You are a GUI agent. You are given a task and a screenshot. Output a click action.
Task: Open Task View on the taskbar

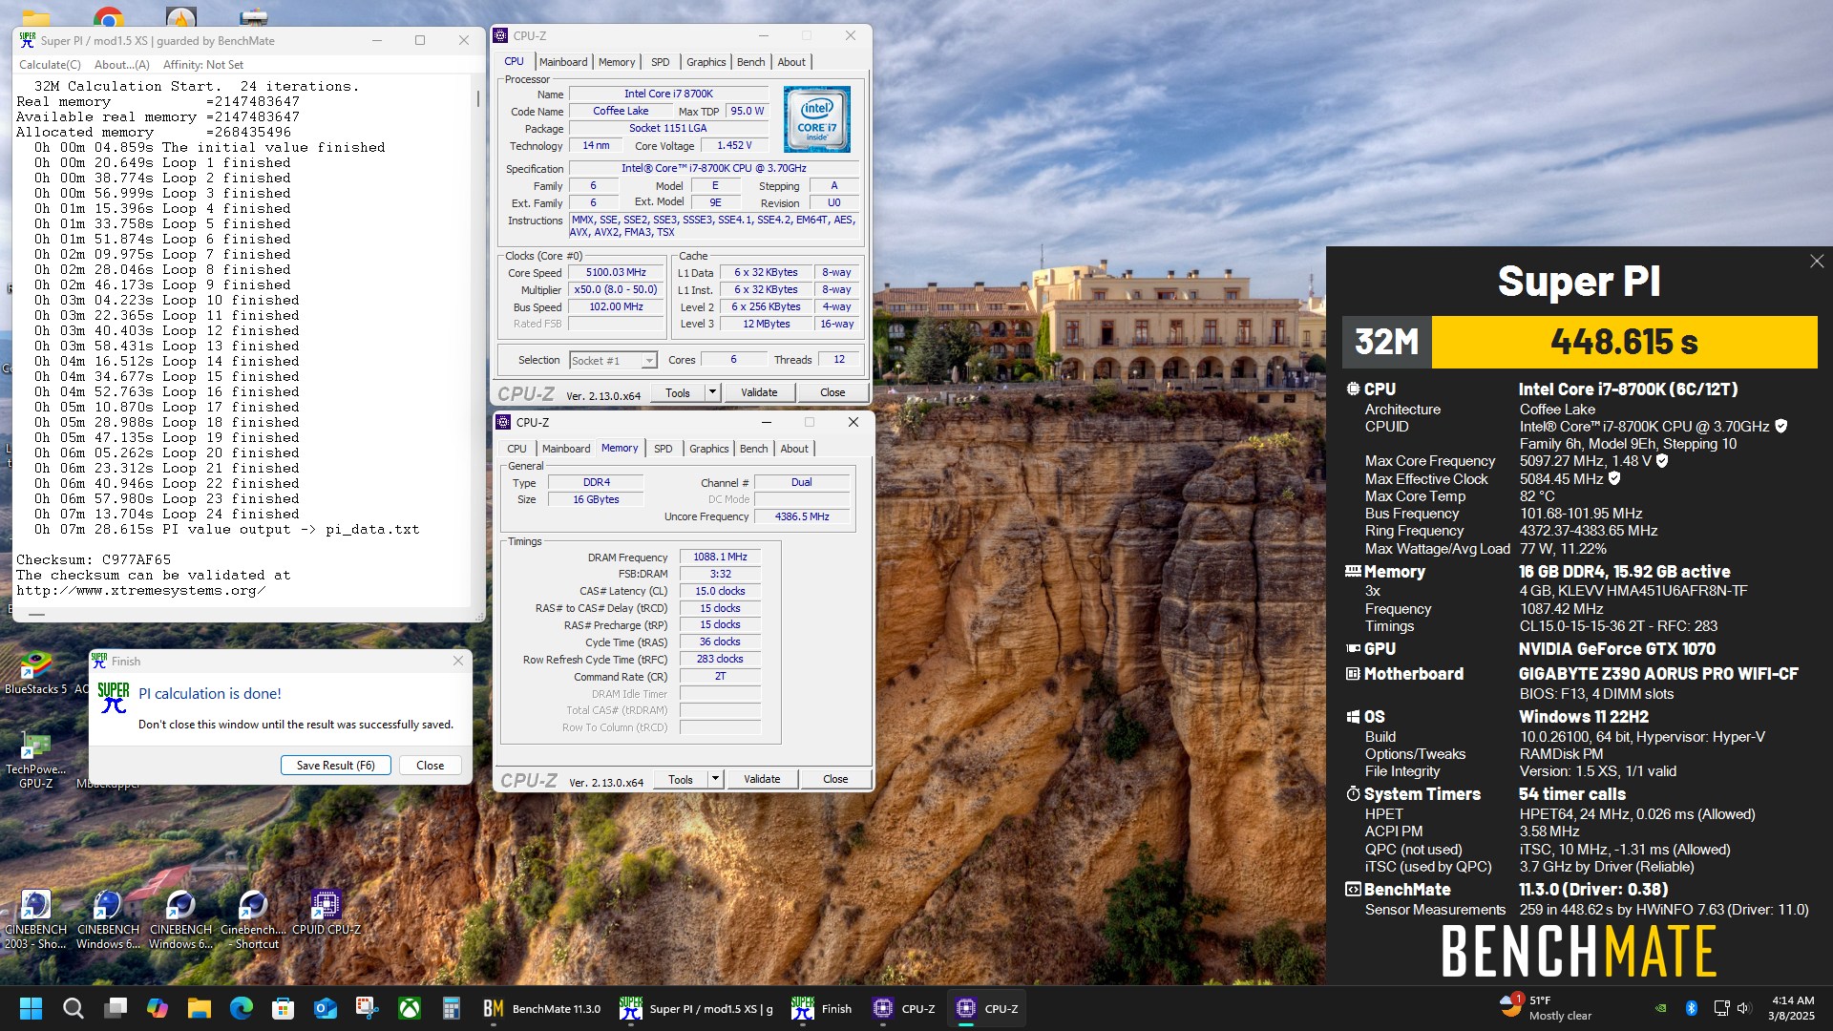pos(116,1008)
